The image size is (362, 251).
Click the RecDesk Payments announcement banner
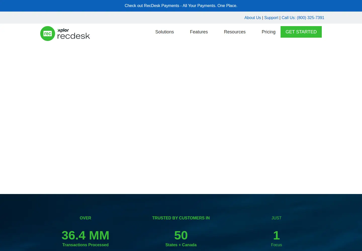[181, 6]
